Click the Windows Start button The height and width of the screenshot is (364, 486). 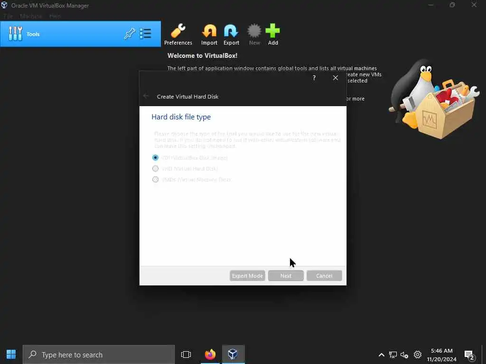[x=11, y=355]
